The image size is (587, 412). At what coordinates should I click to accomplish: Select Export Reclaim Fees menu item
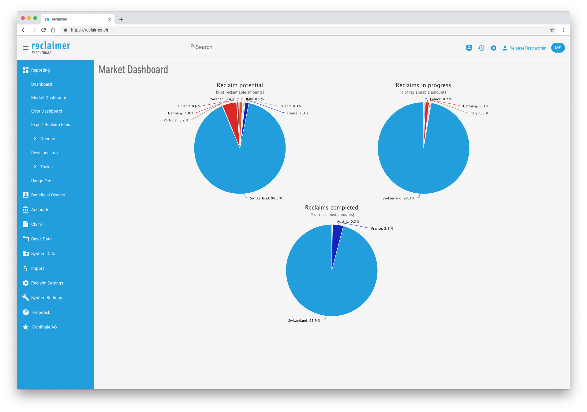(50, 124)
